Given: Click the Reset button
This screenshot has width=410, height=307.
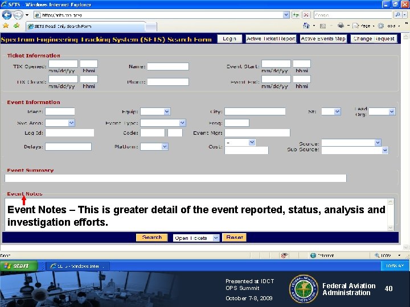Looking at the screenshot, I should coord(234,237).
